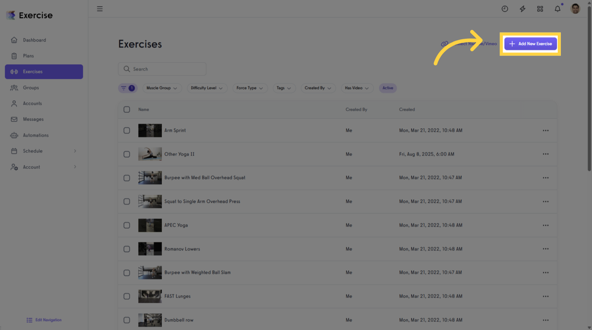The width and height of the screenshot is (592, 330).
Task: Open the filter settings icon with badge
Action: tap(128, 88)
